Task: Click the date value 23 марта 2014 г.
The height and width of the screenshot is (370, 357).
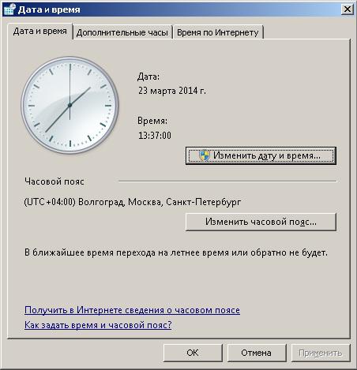Action: pyautogui.click(x=172, y=91)
